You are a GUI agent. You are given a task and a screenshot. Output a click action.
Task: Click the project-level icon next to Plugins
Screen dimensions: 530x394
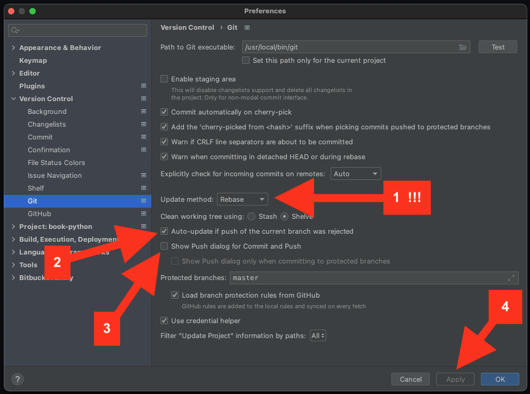(143, 86)
